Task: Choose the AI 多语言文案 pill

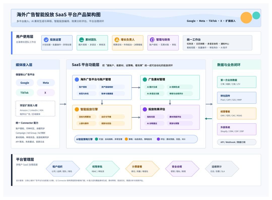Action: coord(154,94)
